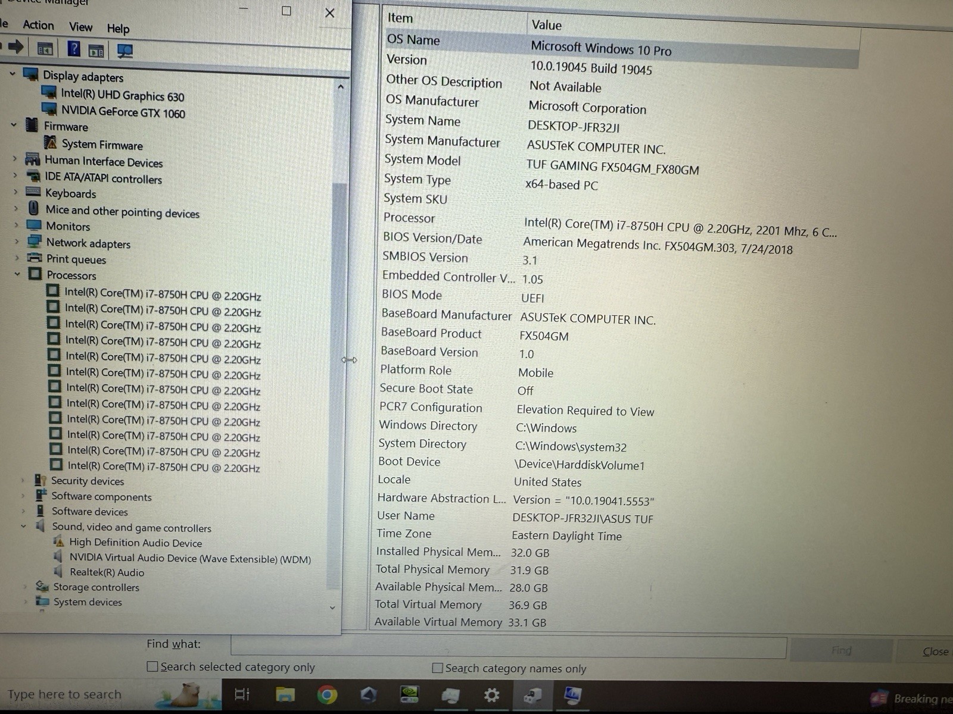This screenshot has height=714, width=953.
Task: Expand the Network adapters category
Action: click(x=17, y=241)
